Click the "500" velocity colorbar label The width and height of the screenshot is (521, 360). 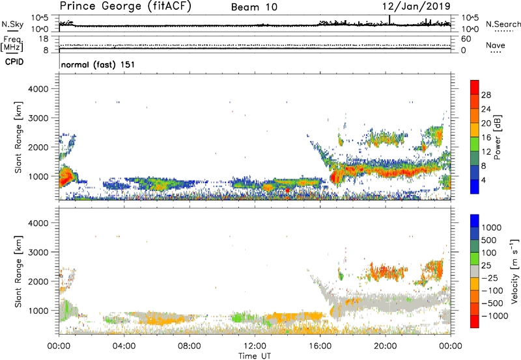coord(490,240)
